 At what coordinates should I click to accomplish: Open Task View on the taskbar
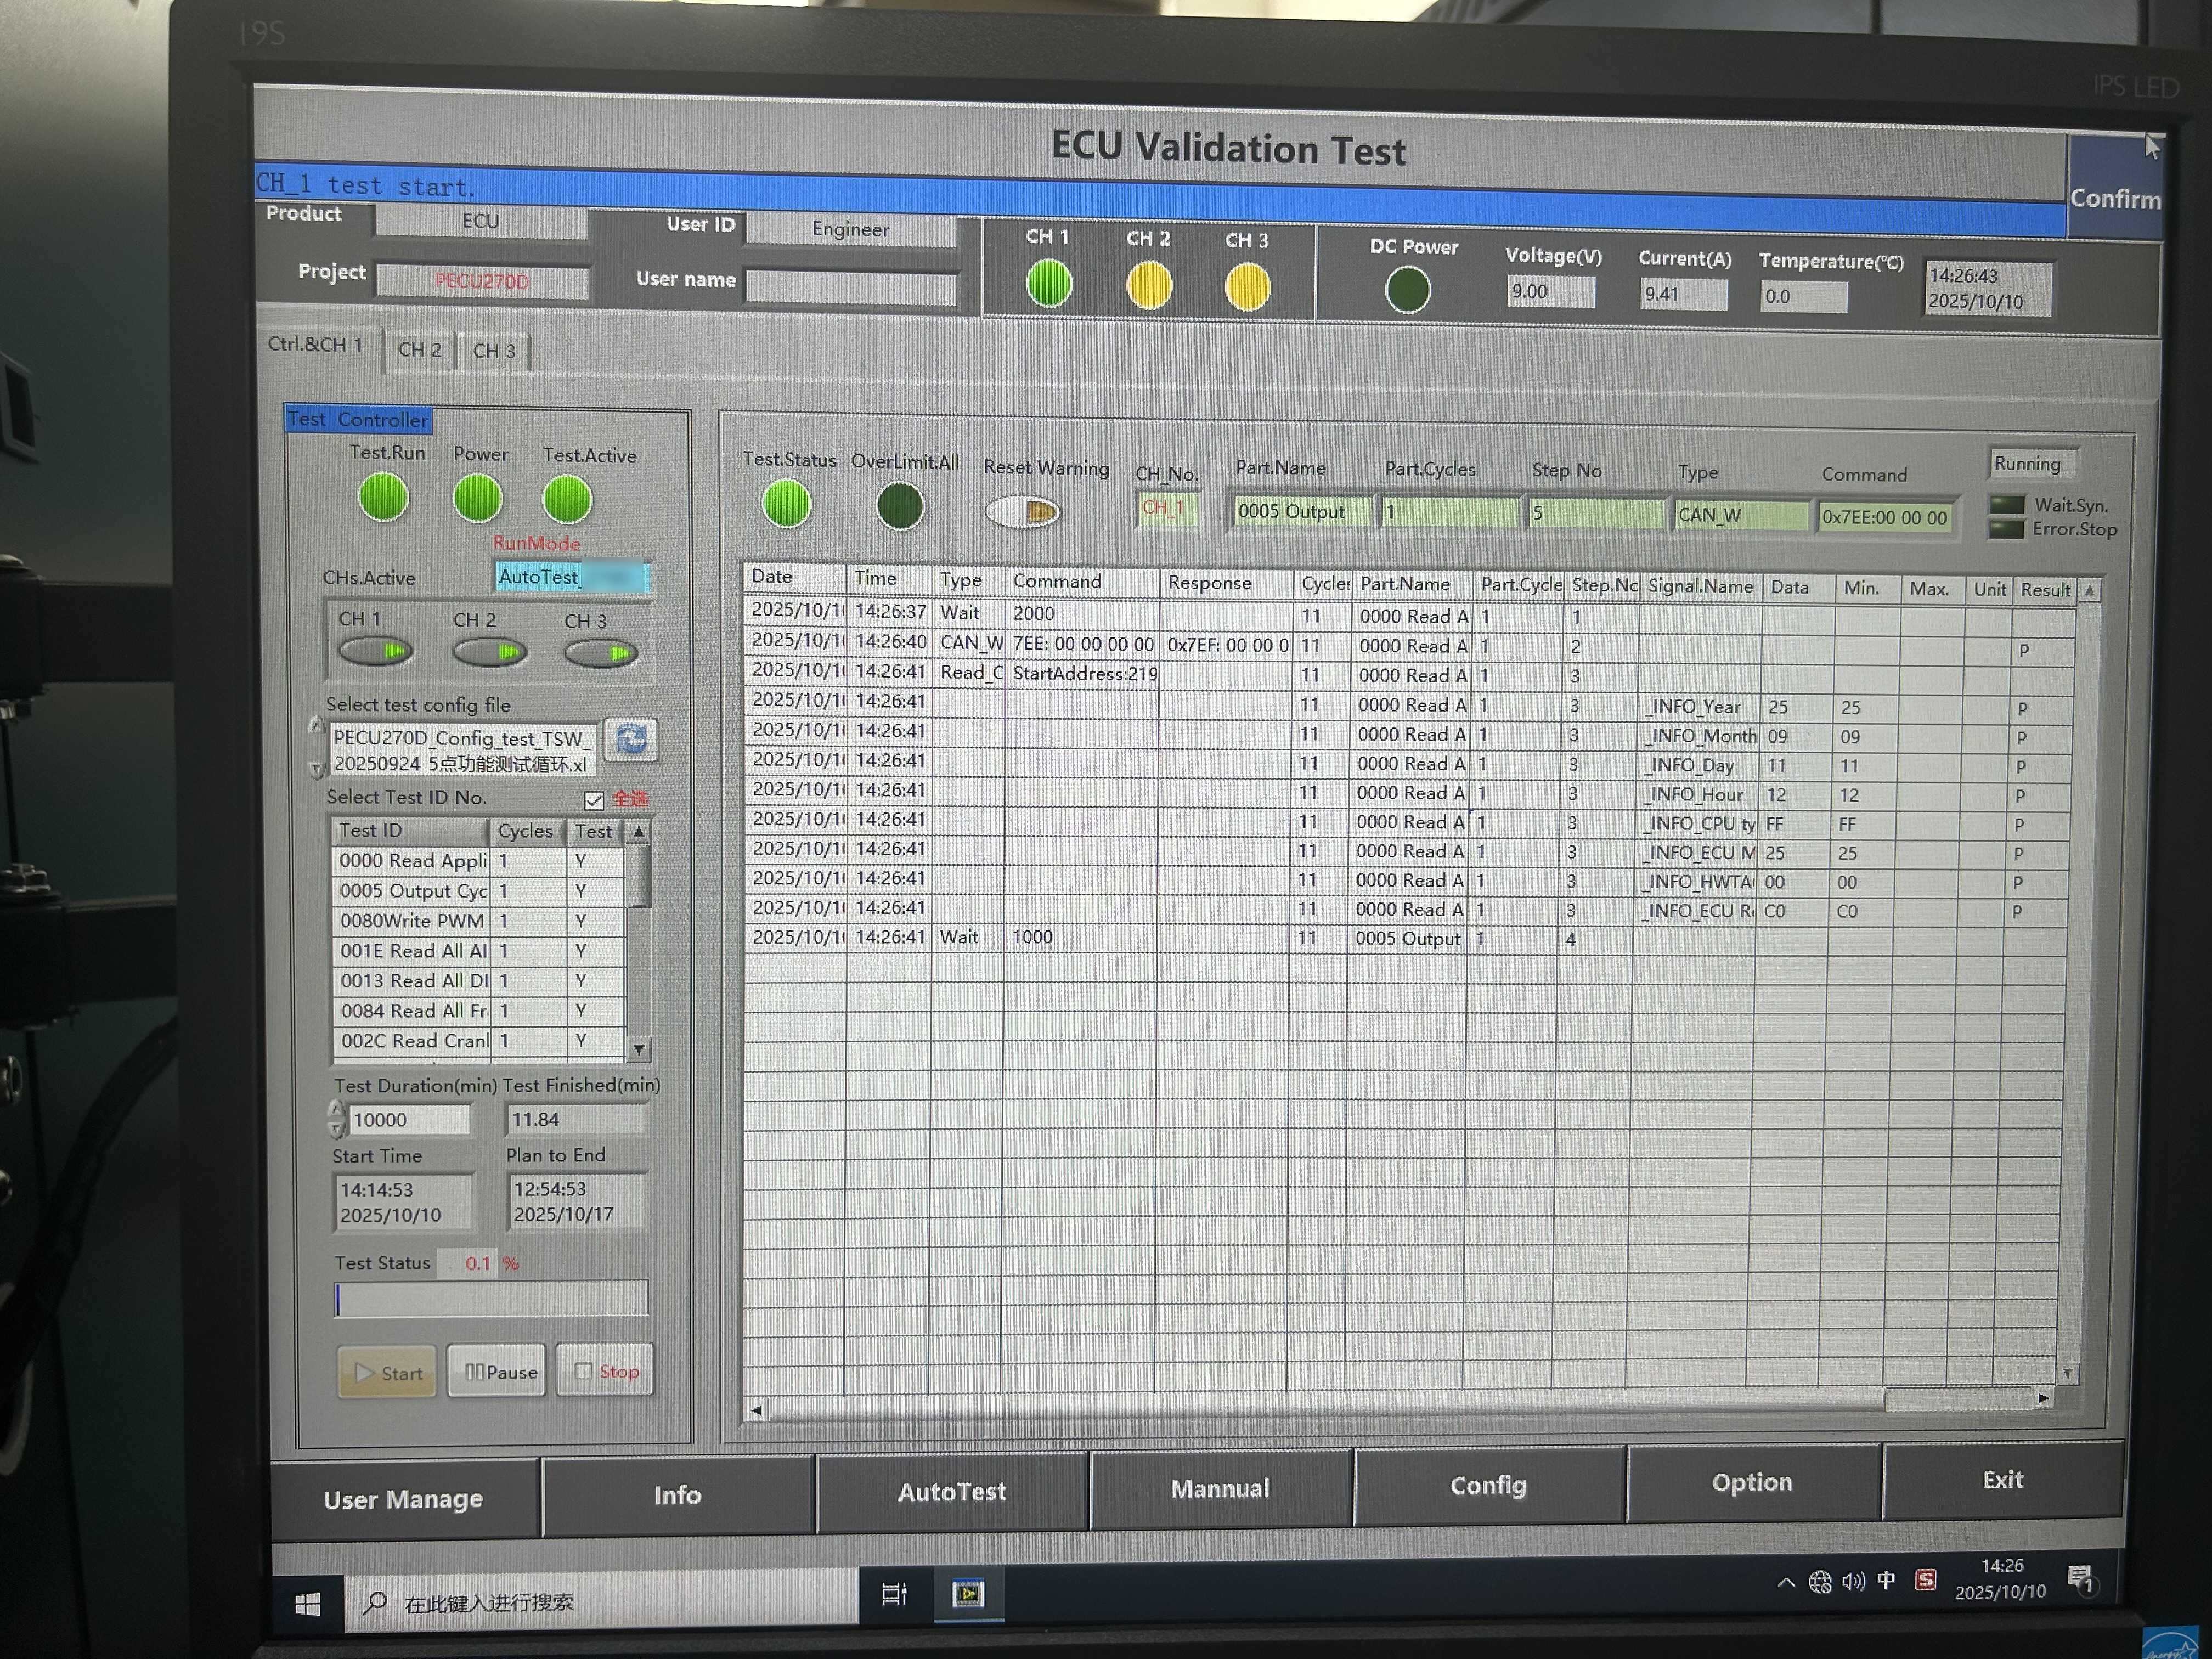(x=894, y=1594)
